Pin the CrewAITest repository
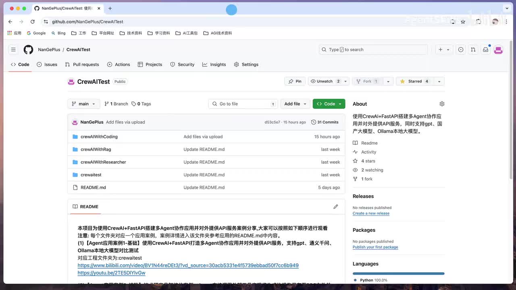The image size is (516, 290). 295,81
